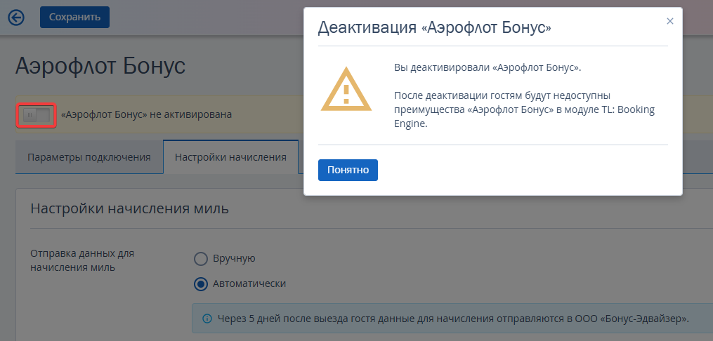
Task: Click the Деактивация «Аэрофлот Бонус» dialog title
Action: pyautogui.click(x=434, y=27)
